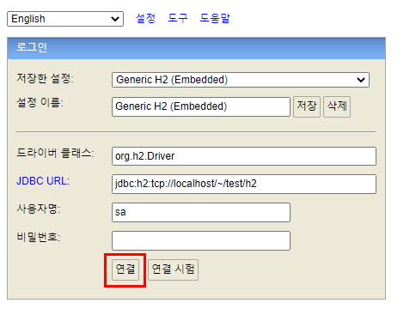The image size is (416, 321).
Task: Click the 설정 이름 input field
Action: coord(201,106)
